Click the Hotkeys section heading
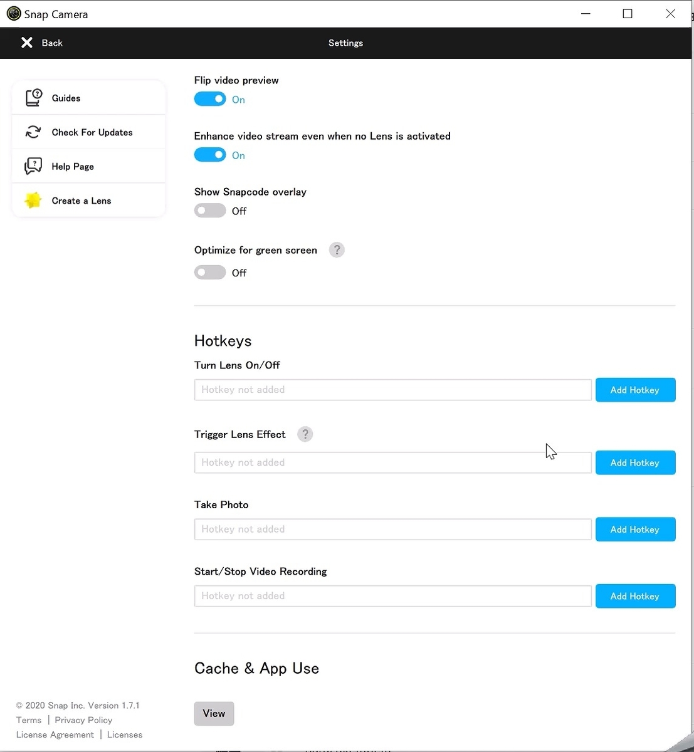Screen dimensions: 694x752 coord(223,341)
